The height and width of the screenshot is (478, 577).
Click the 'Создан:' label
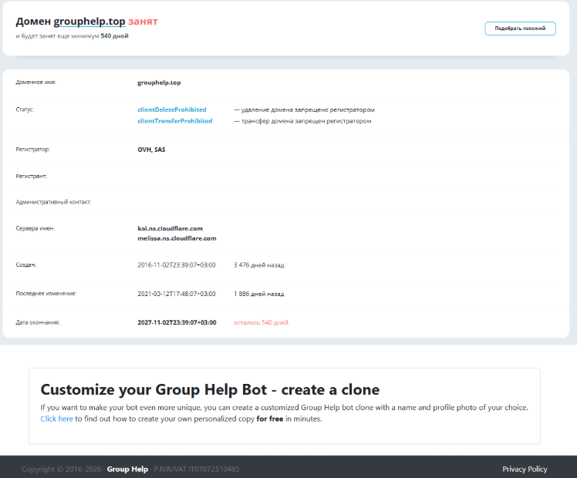tap(25, 264)
